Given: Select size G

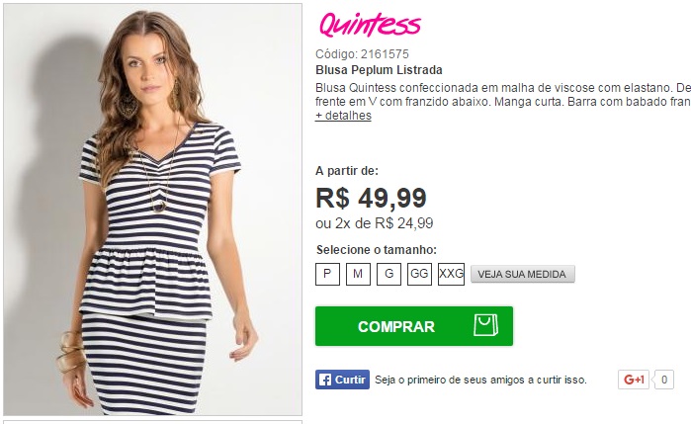Looking at the screenshot, I should click(389, 274).
